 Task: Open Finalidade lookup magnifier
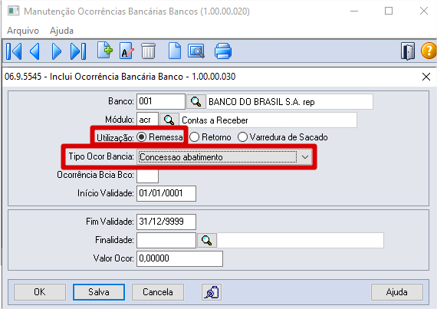(207, 240)
